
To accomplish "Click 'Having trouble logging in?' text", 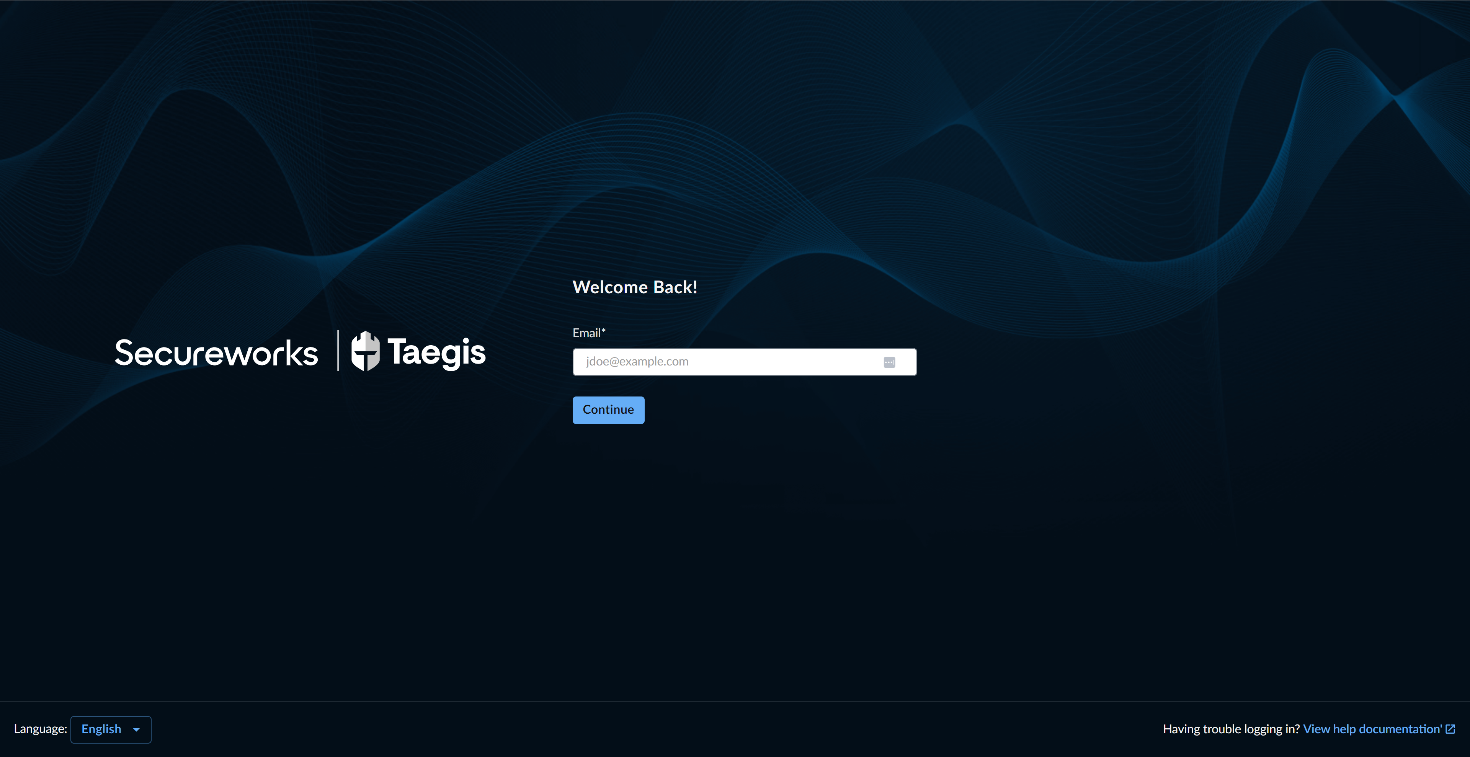I will (x=1232, y=729).
